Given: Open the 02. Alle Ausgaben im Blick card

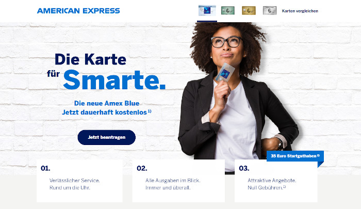Looking at the screenshot, I should pyautogui.click(x=178, y=181).
